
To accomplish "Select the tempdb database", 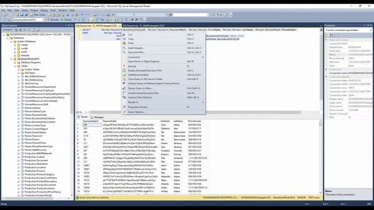I will point(25,55).
